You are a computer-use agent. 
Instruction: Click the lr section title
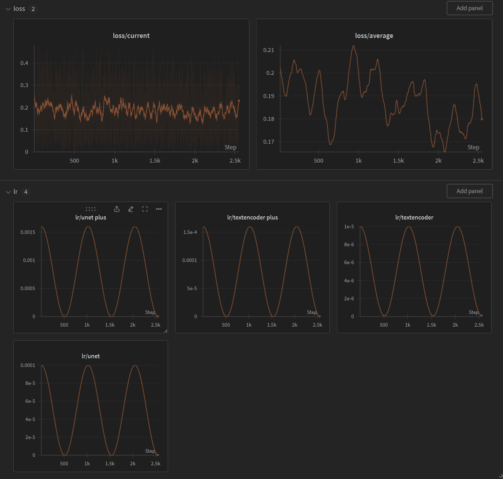point(15,192)
